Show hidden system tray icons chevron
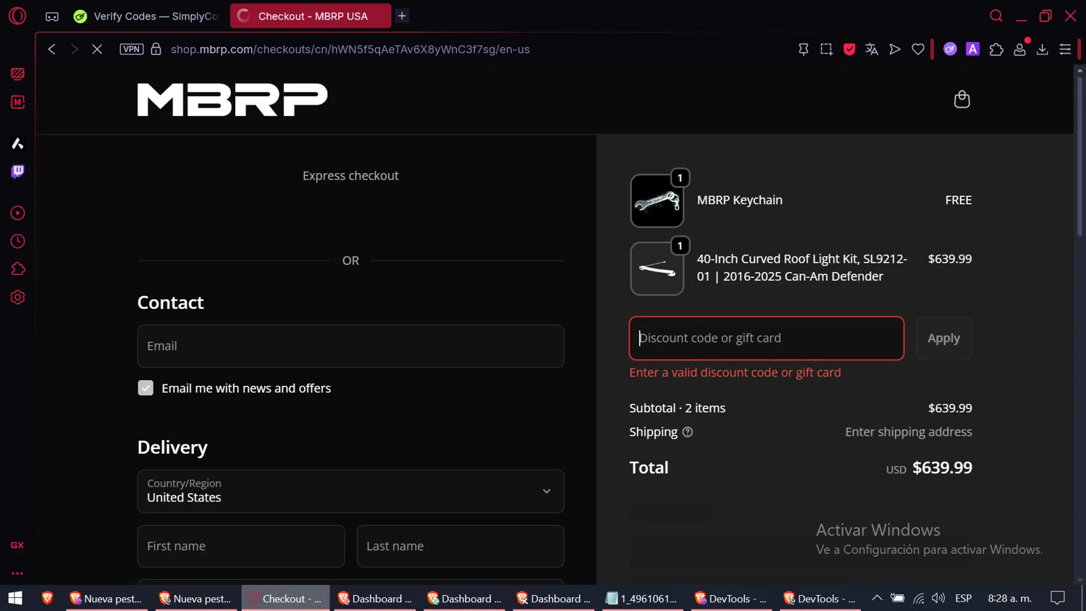The height and width of the screenshot is (611, 1086). point(877,598)
